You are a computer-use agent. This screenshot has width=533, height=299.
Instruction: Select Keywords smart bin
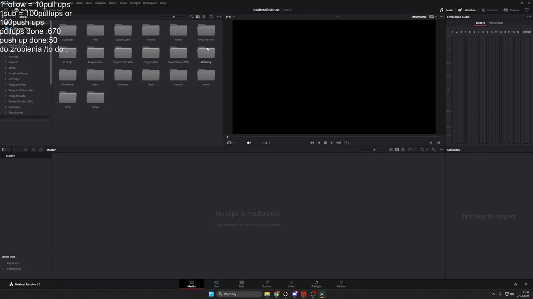tap(13, 263)
